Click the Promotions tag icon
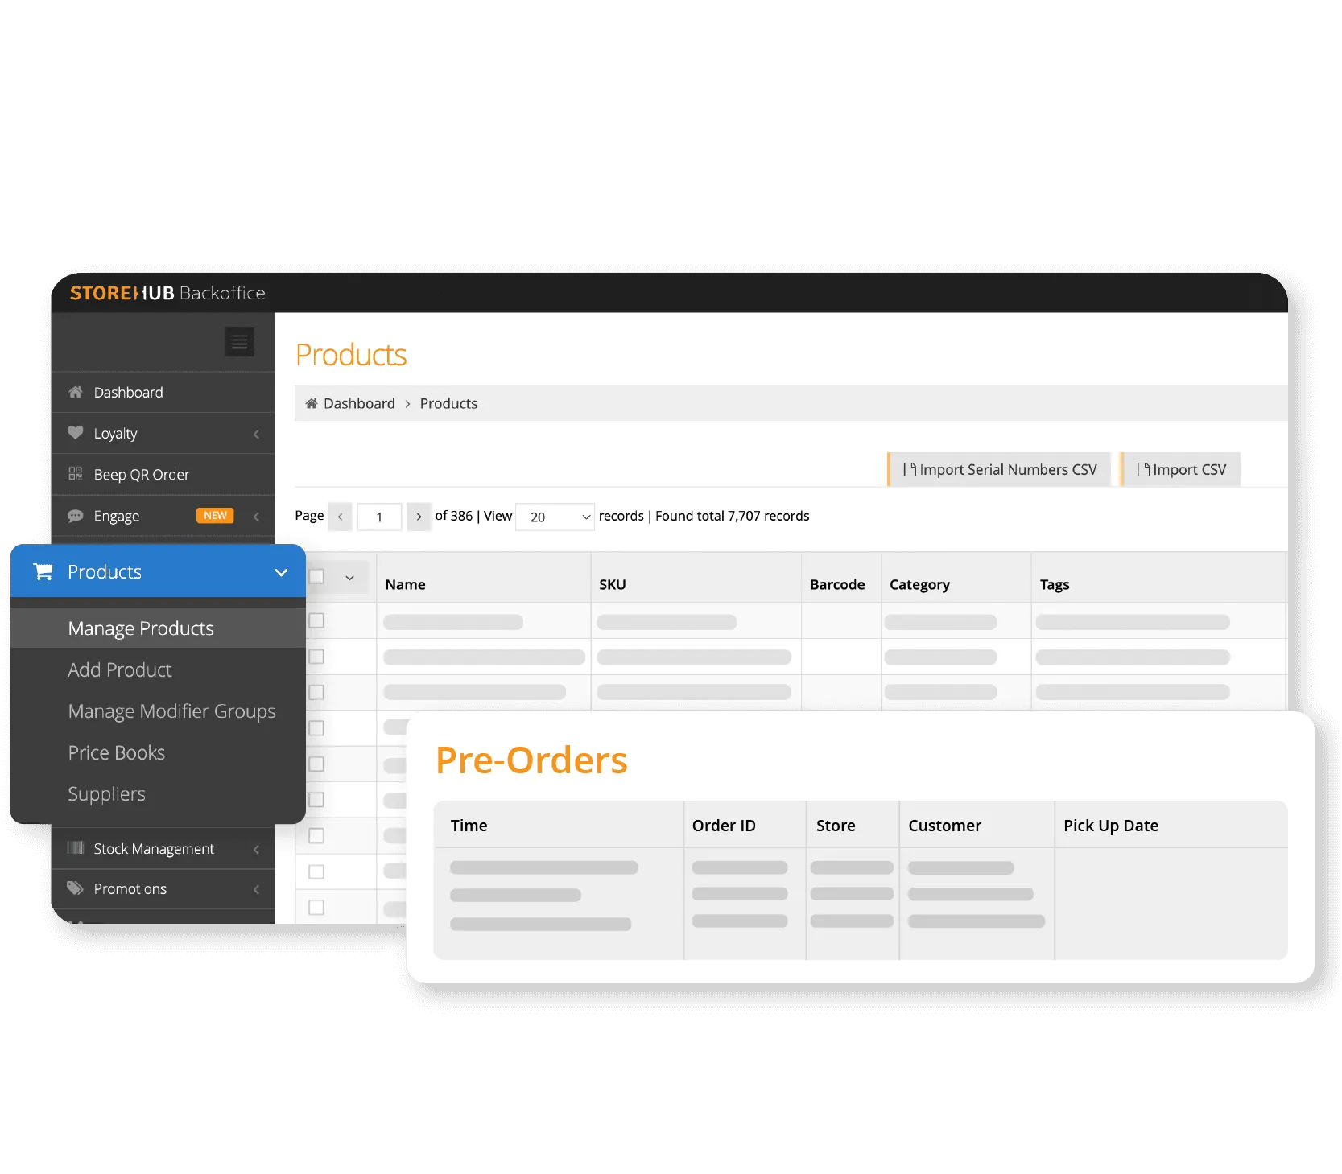The image size is (1342, 1174). click(x=75, y=888)
